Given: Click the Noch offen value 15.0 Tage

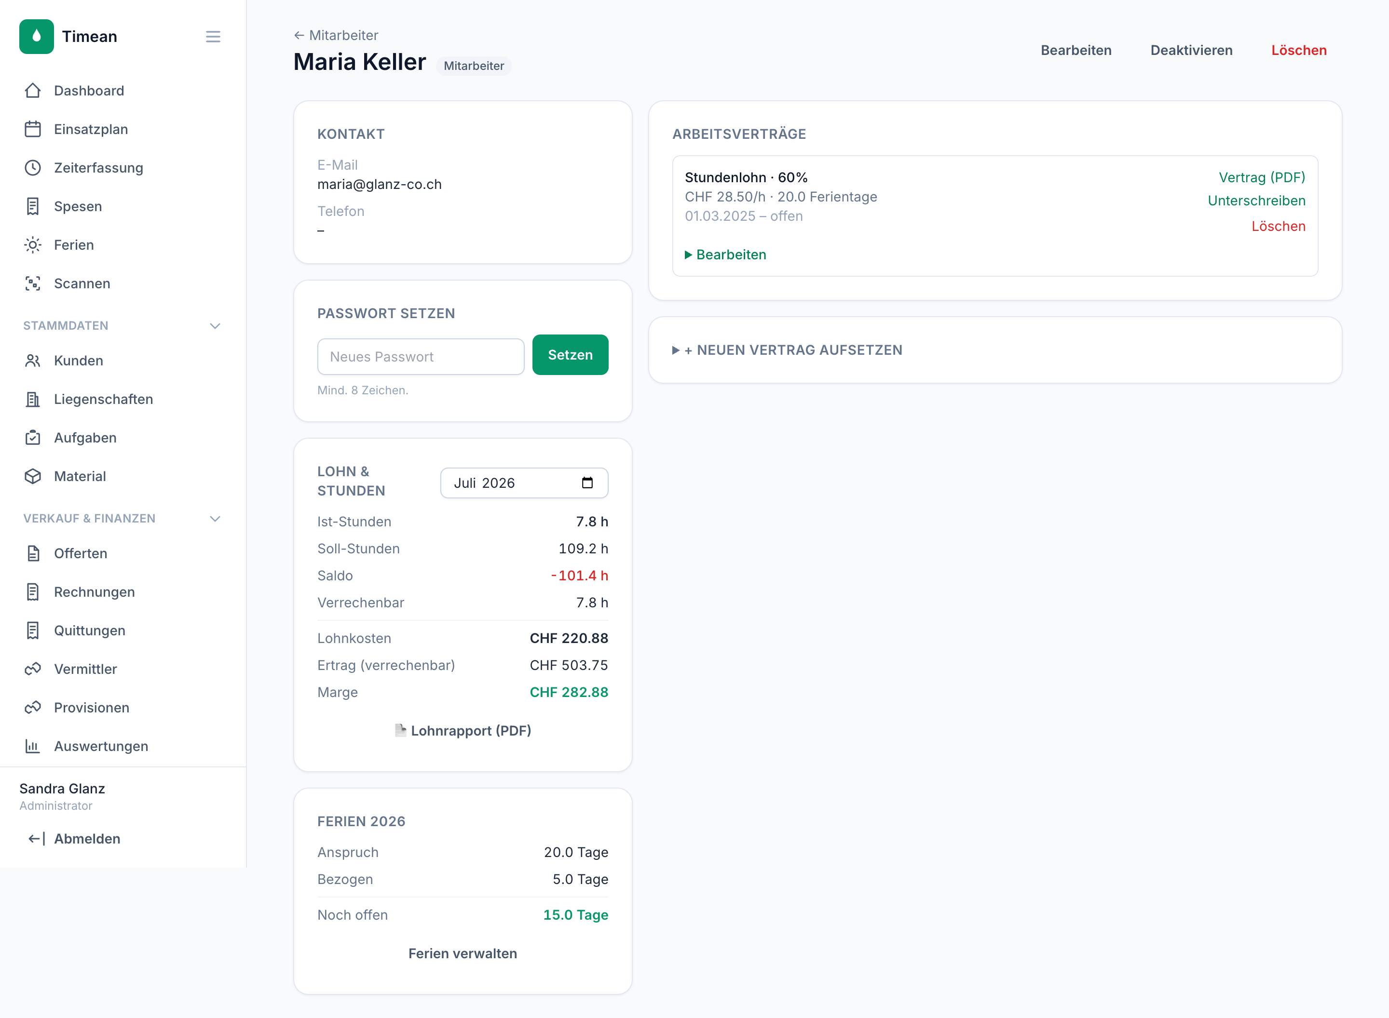Looking at the screenshot, I should 575,915.
